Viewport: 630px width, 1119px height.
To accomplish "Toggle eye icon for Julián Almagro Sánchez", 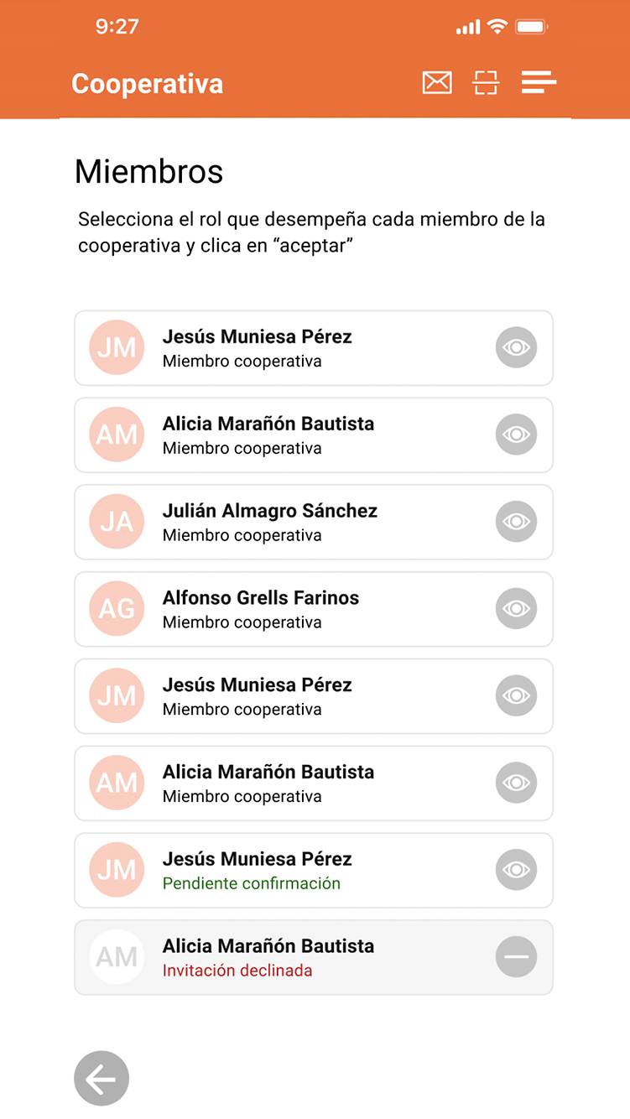I will coord(516,522).
